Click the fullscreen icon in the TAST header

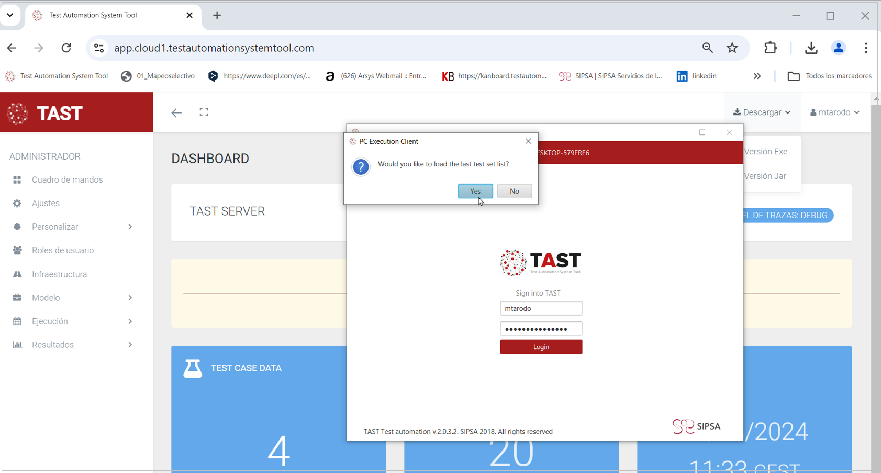point(204,112)
